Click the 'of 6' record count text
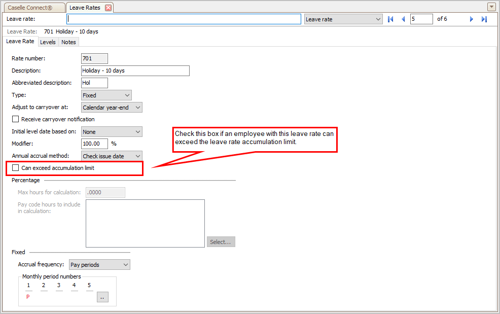Screen dimensions: 500x314 (x=442, y=19)
